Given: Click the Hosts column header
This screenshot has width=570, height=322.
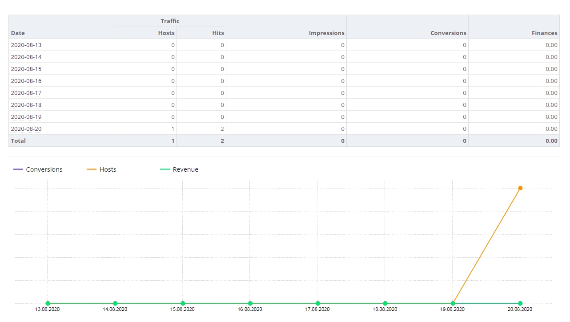Looking at the screenshot, I should pyautogui.click(x=166, y=33).
